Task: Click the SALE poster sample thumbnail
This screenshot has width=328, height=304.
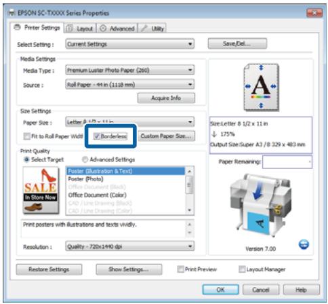Action: coord(41,190)
